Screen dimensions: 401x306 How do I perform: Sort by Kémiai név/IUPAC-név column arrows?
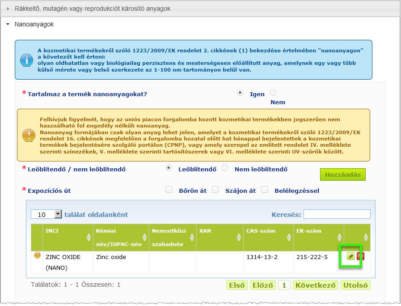[144, 238]
